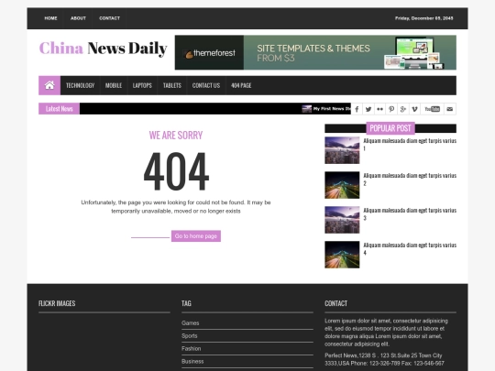The image size is (495, 371).
Task: Select the Business tag in footer
Action: click(192, 362)
